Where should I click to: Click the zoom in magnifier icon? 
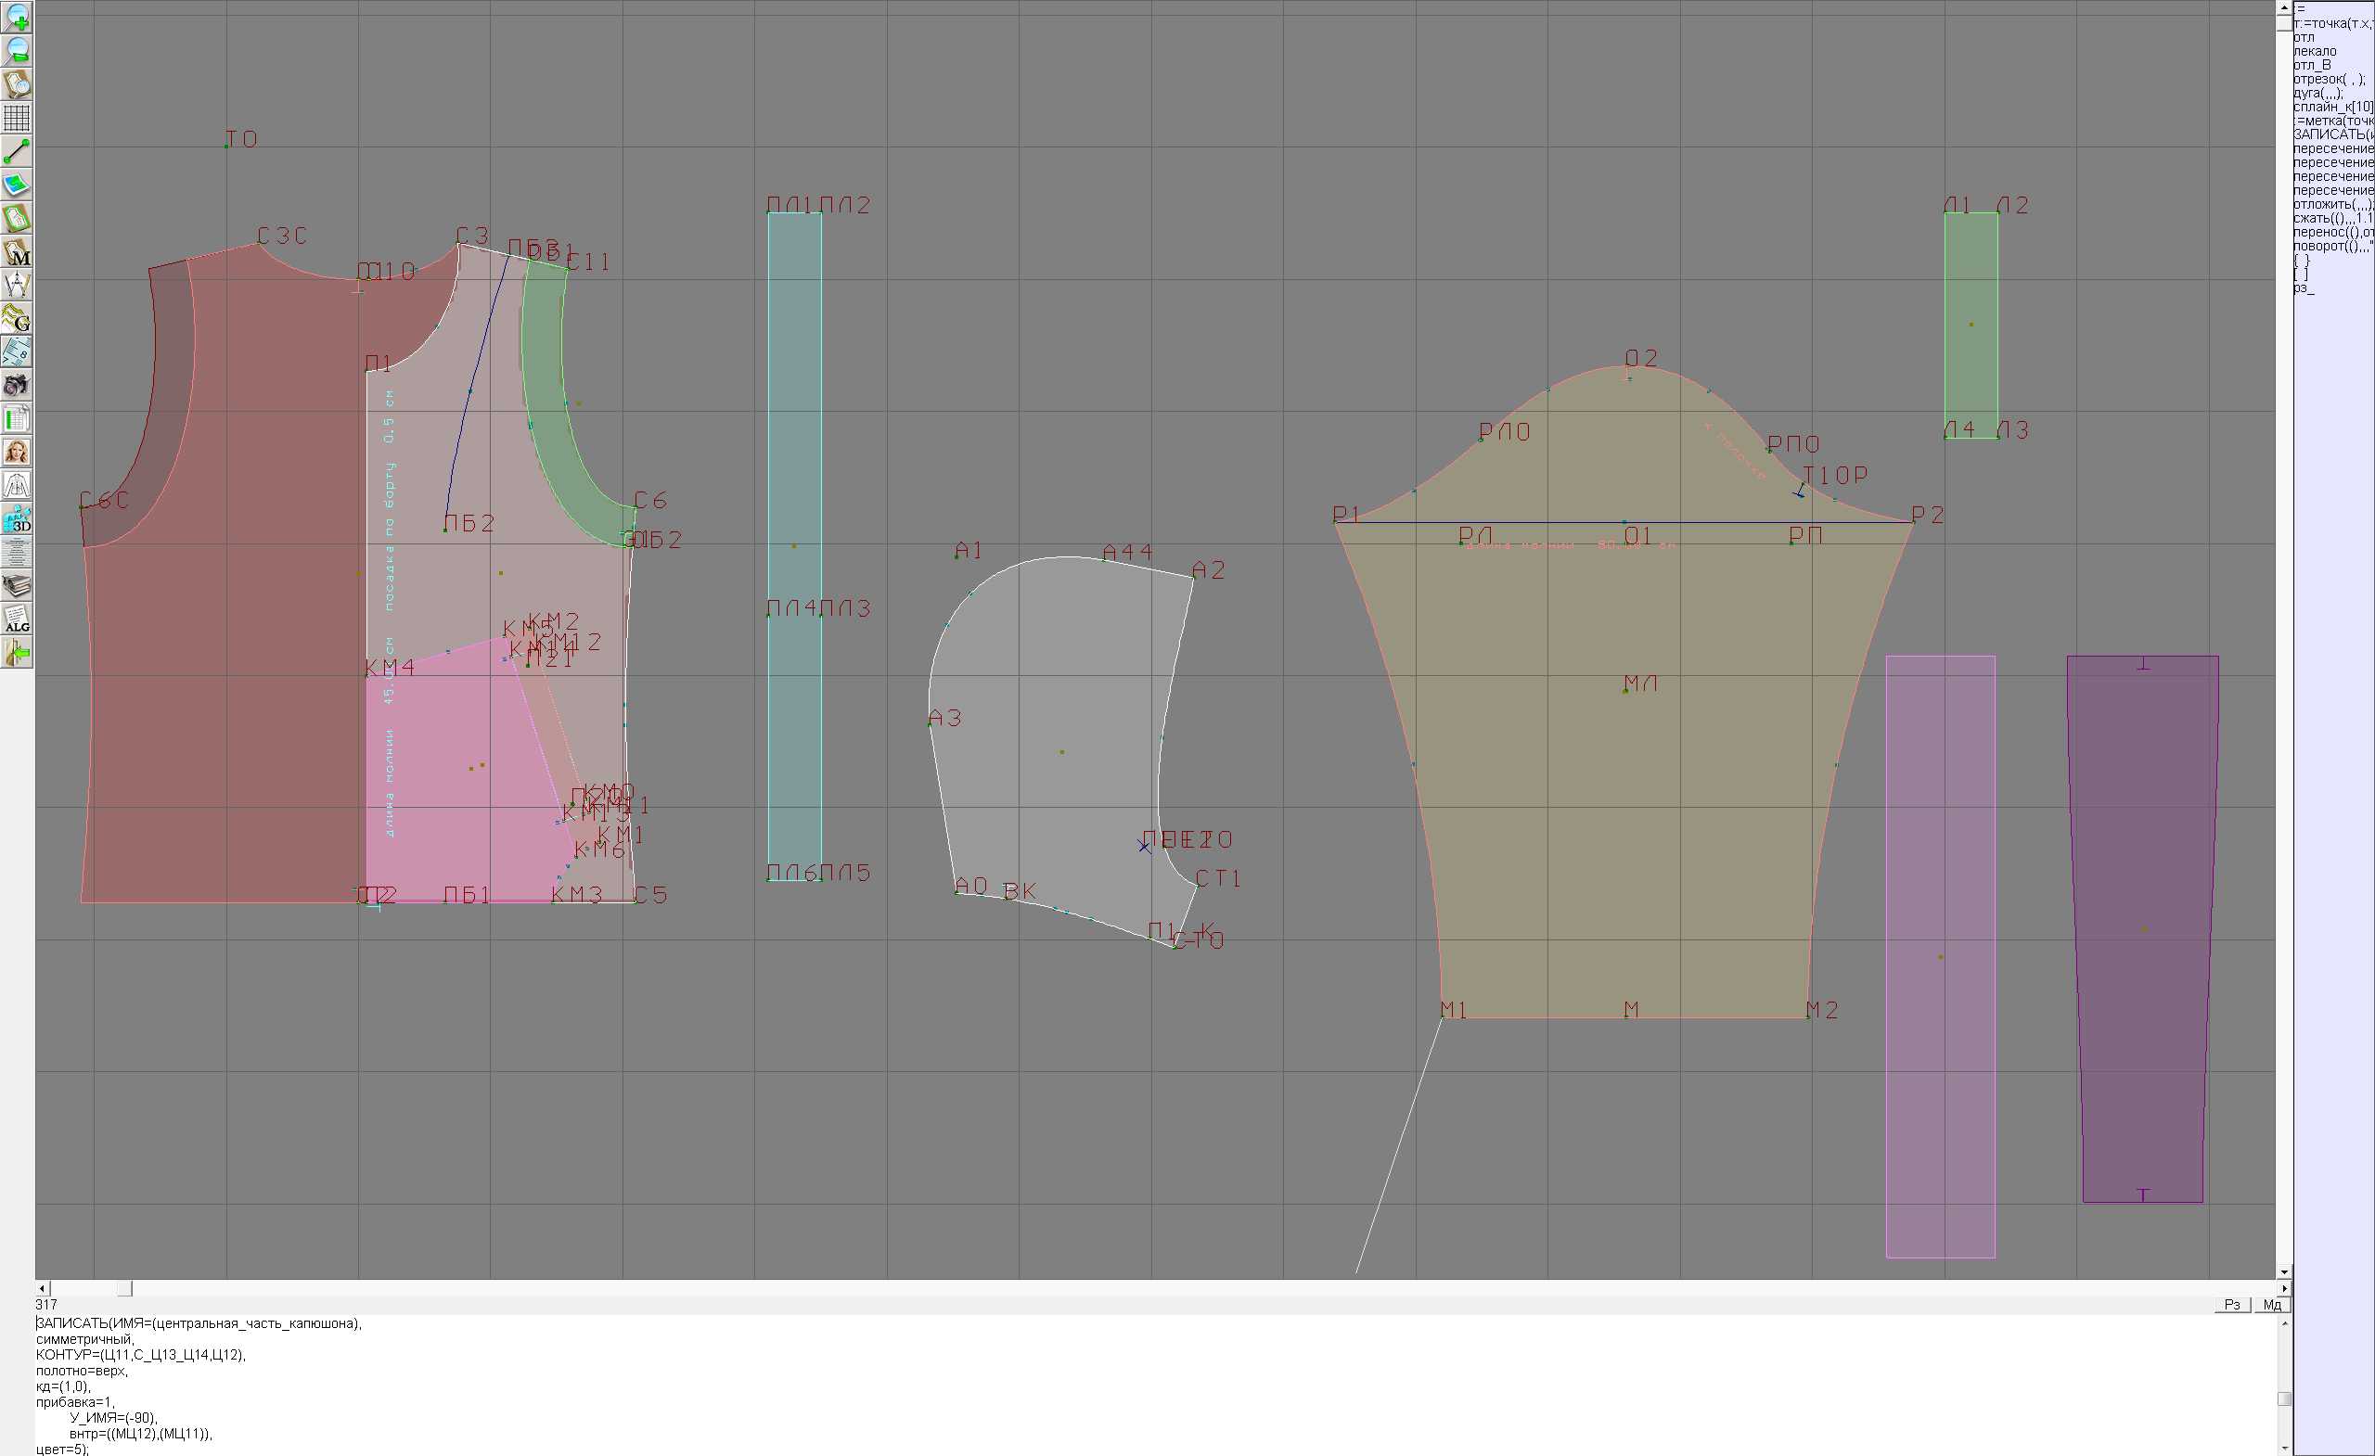(18, 18)
